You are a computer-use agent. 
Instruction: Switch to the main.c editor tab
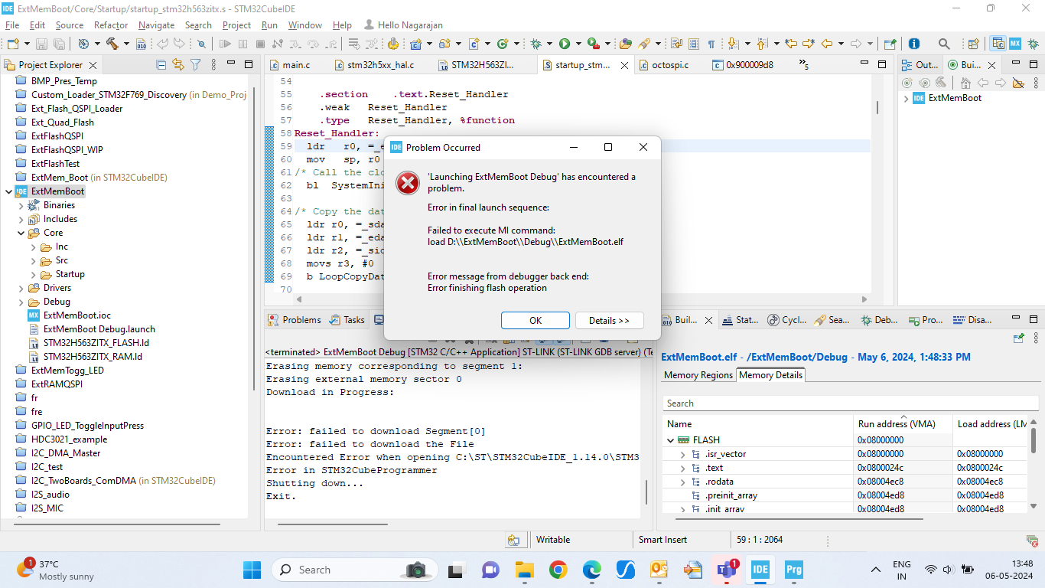pyautogui.click(x=295, y=65)
